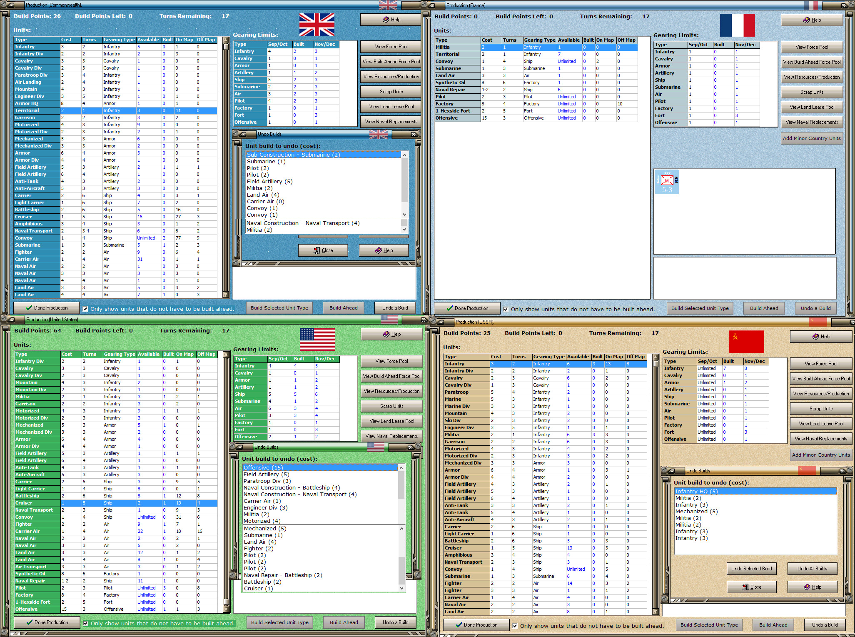Toggle United States 'Only show units' checkbox
Screen dimensions: 855x637
(86, 624)
